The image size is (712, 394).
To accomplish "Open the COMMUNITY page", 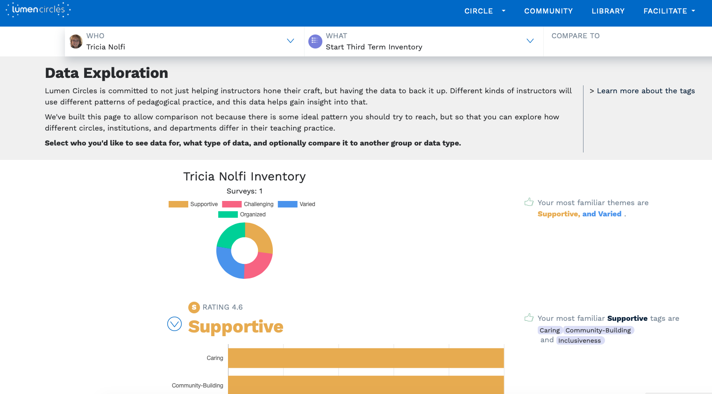I will tap(548, 11).
